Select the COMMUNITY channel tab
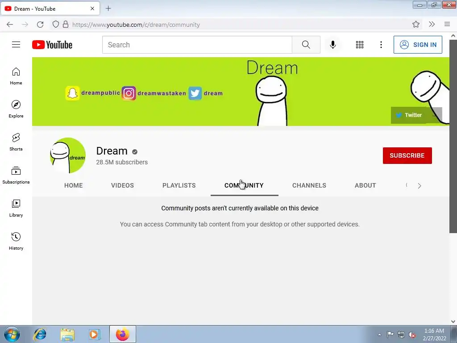Screen dimensions: 457x343 [x=244, y=185]
